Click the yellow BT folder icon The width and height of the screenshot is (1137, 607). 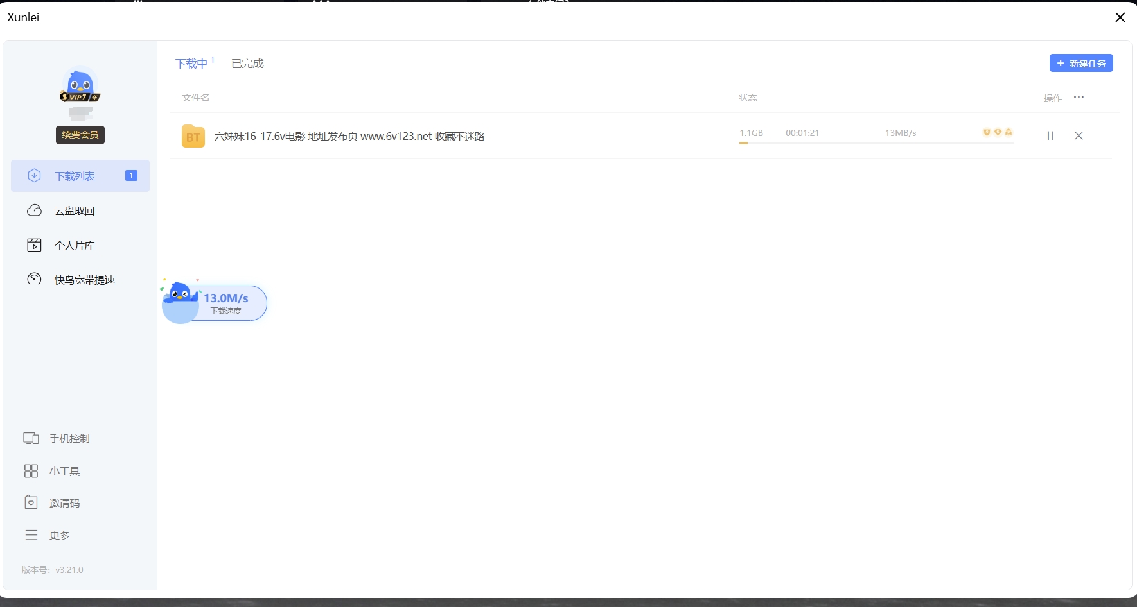coord(193,136)
